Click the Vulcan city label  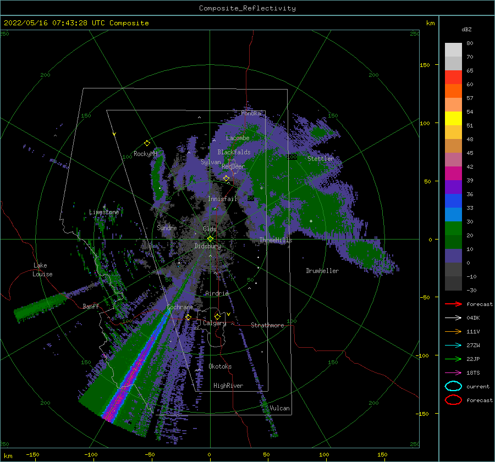coord(279,408)
